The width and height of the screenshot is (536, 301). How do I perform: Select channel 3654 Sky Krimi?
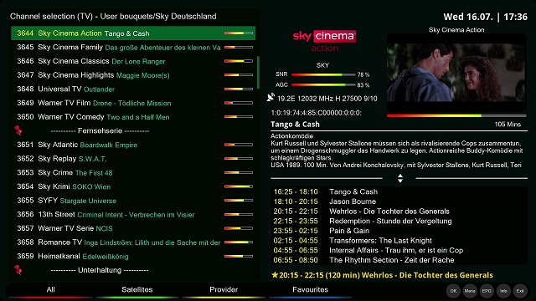pos(133,186)
